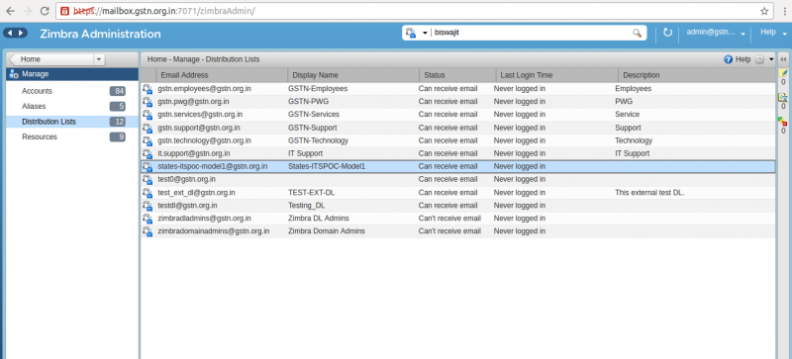The height and width of the screenshot is (359, 792).
Task: Select Accounts in the Manage tree
Action: (x=37, y=91)
